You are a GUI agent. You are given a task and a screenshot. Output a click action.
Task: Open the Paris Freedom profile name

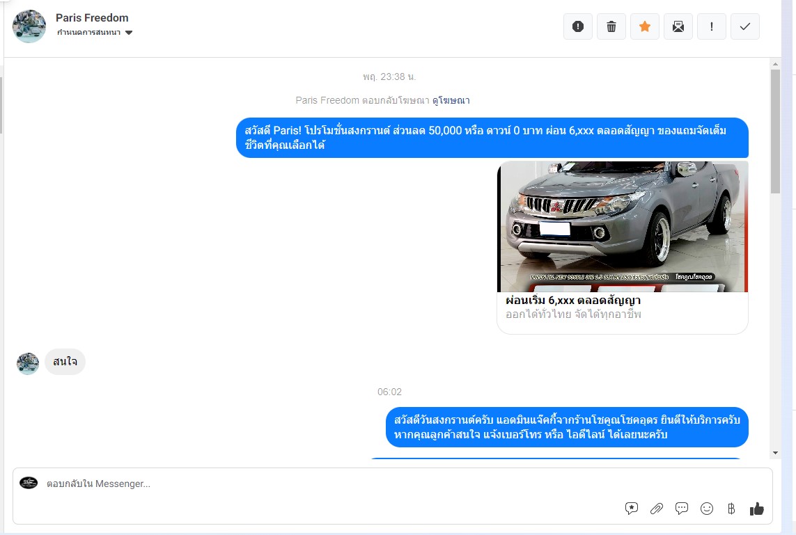click(92, 18)
